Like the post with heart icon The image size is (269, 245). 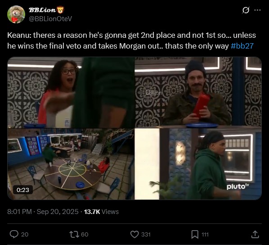(x=134, y=234)
